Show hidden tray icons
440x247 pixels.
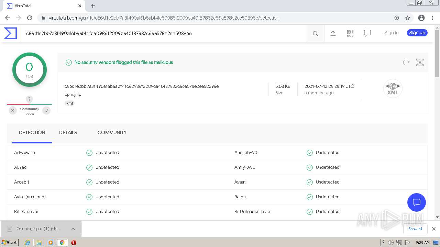(x=383, y=243)
